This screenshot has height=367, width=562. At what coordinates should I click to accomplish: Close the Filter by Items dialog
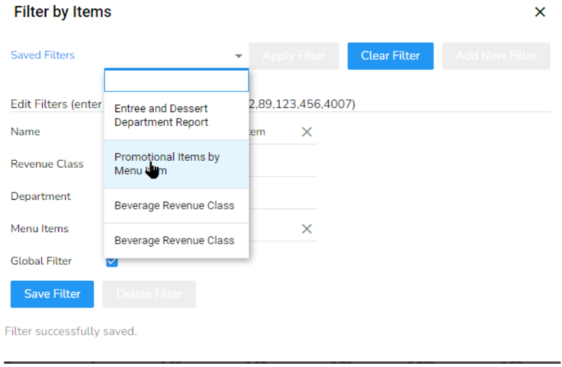539,12
